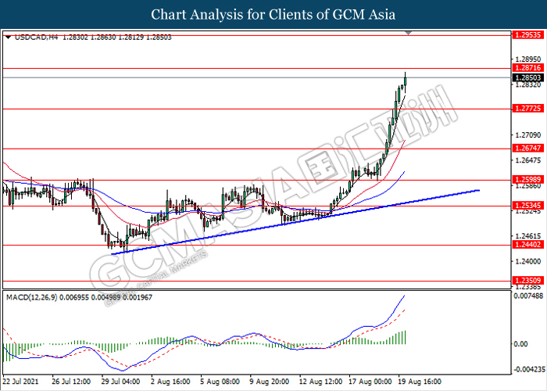Click the chart shift marker triangle at top
The width and height of the screenshot is (547, 391).
pyautogui.click(x=409, y=33)
